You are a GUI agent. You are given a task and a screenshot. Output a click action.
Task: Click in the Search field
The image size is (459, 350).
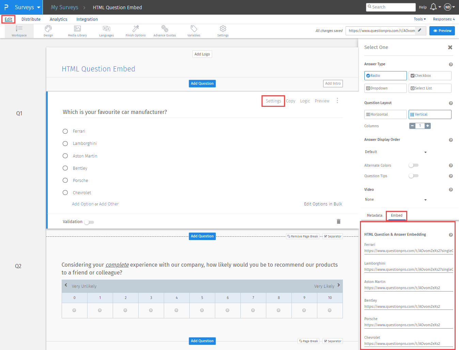[x=391, y=7]
